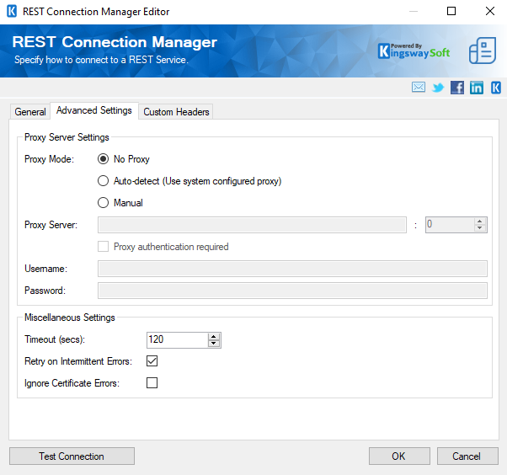Close the REST Connection Manager Editor window
Screen dimensions: 507x475
(490, 11)
